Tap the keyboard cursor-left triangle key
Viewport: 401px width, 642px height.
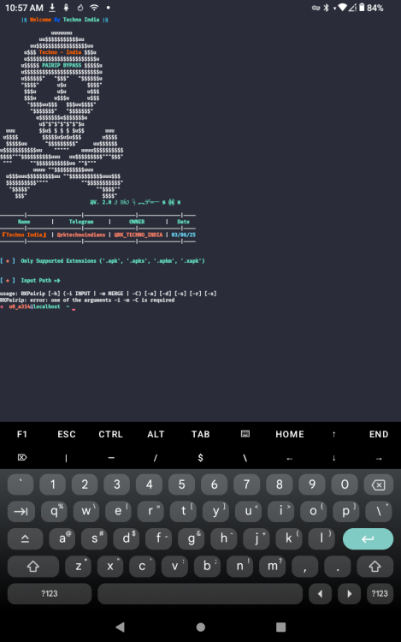pos(320,594)
